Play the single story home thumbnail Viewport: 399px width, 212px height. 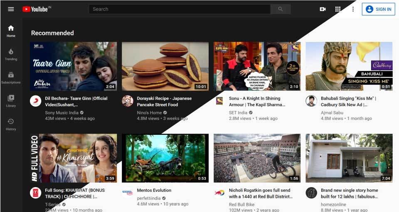coord(349,158)
